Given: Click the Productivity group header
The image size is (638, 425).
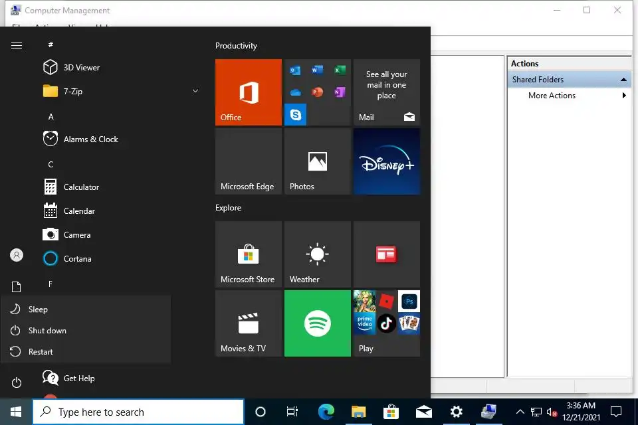Looking at the screenshot, I should click(236, 46).
